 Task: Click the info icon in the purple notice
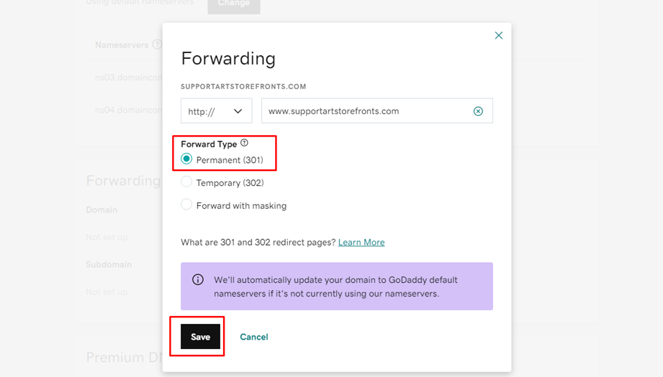198,279
